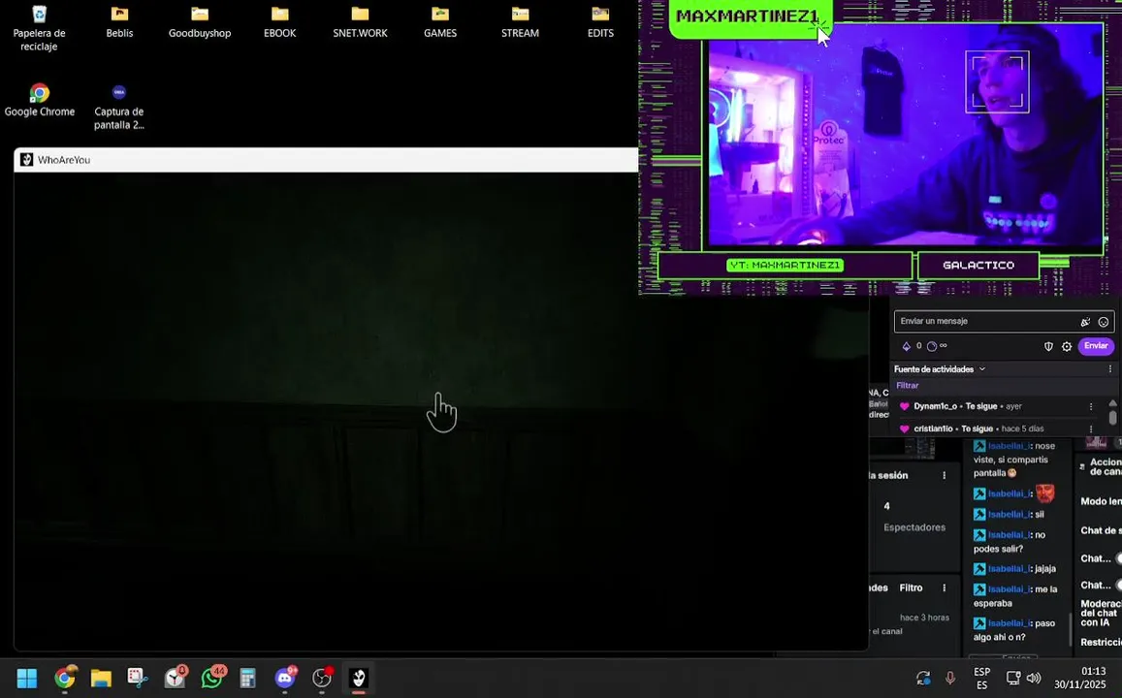Image resolution: width=1122 pixels, height=698 pixels.
Task: Open WhatsApp from the taskbar
Action: [x=212, y=678]
